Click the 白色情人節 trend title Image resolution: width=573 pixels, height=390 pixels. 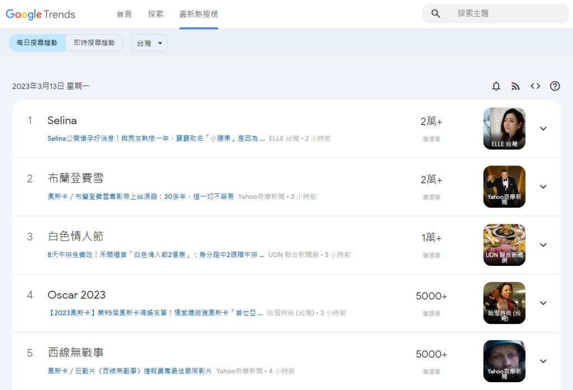[x=76, y=236]
